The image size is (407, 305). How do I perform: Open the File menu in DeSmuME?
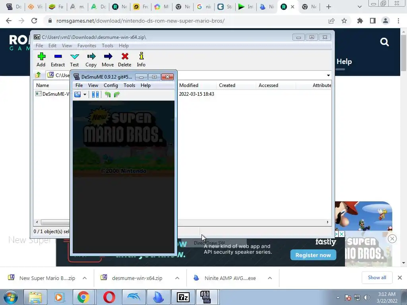click(79, 85)
